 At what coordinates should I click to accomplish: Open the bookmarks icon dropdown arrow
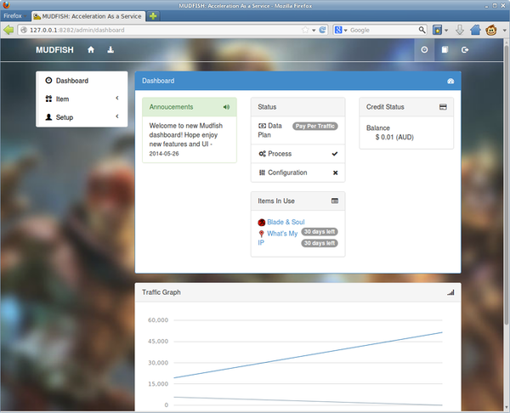click(x=446, y=31)
